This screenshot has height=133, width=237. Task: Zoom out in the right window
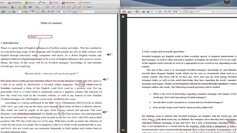pyautogui.click(x=166, y=11)
